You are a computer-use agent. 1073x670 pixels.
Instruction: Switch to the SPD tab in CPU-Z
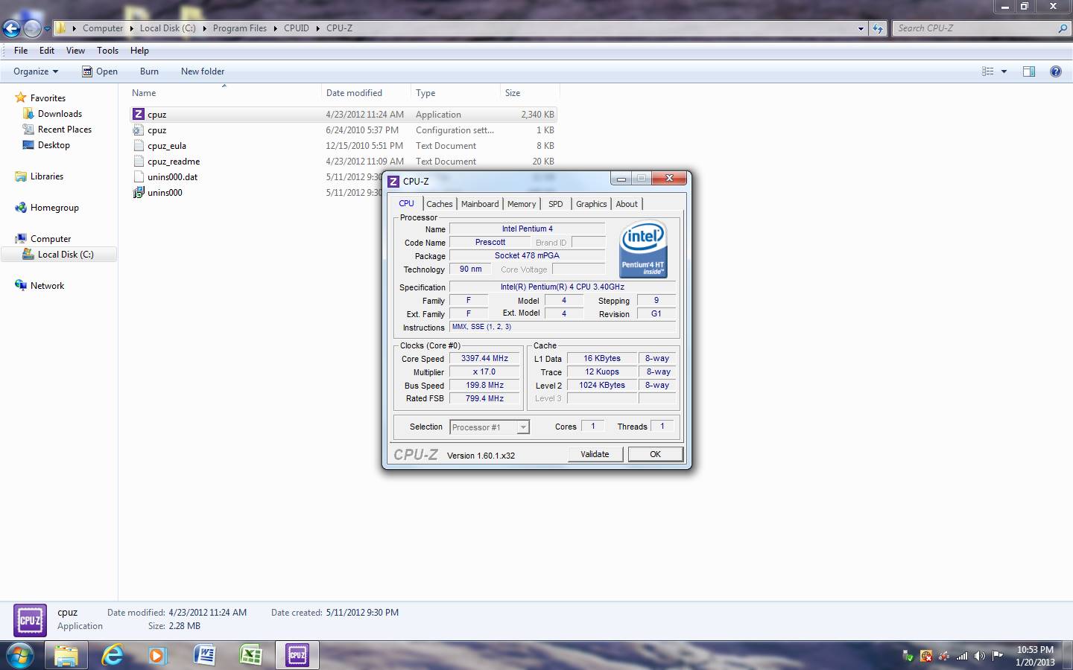coord(556,204)
